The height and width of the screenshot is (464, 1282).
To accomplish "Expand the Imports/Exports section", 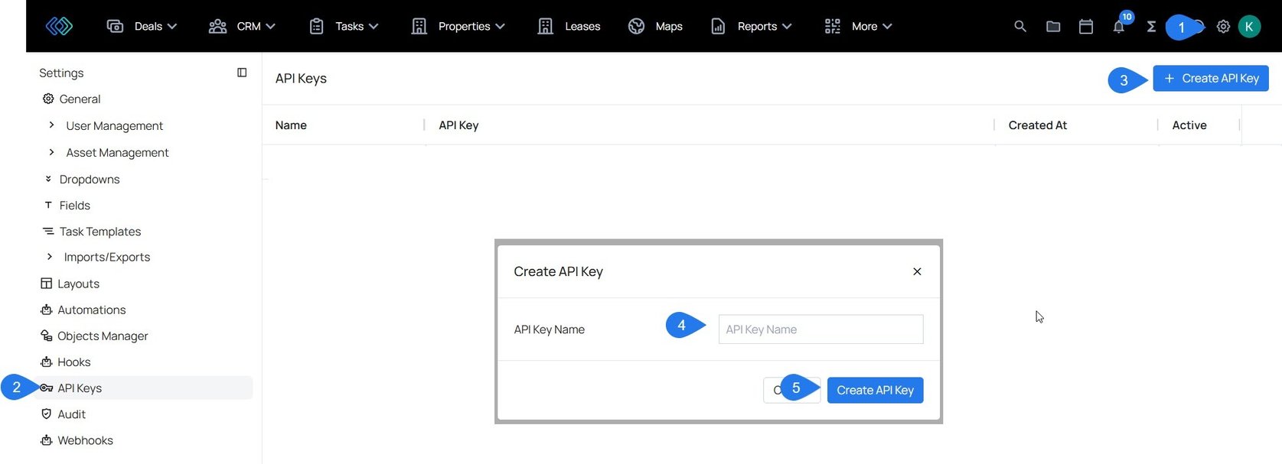I will [x=50, y=257].
